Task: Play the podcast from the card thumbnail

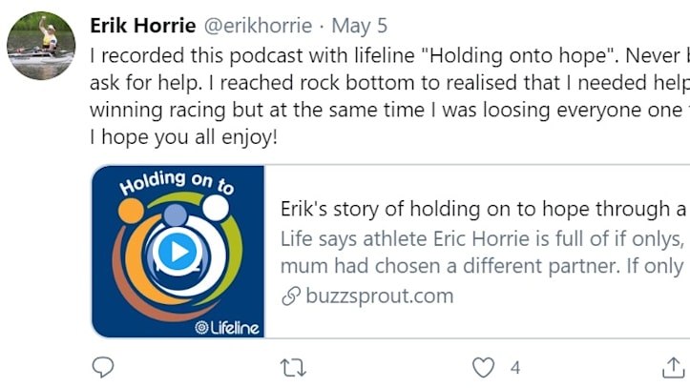Action: 177,252
